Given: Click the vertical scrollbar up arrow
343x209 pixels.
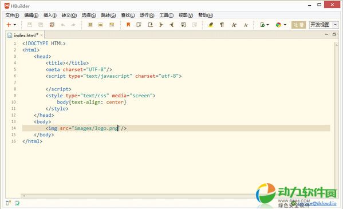Looking at the screenshot, I should coord(336,45).
